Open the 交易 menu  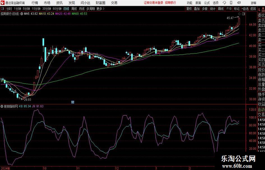pyautogui.click(x=114, y=3)
